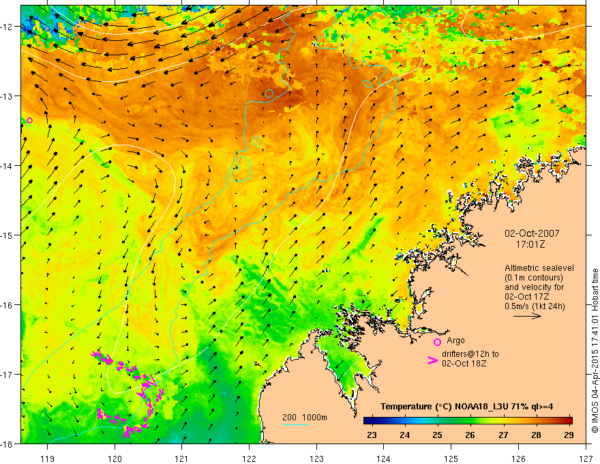
Task: Click the magenta Argo circle in the legend
Action: pos(437,342)
